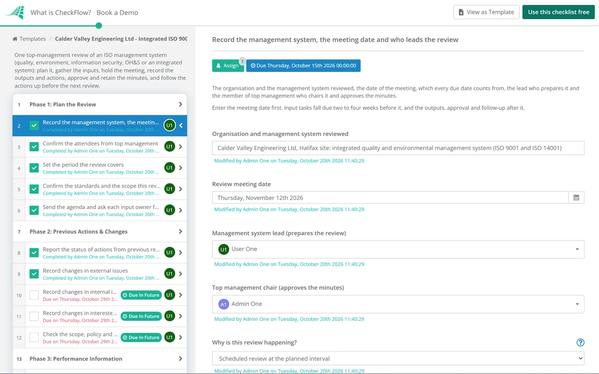Click U1 avatar on Confirm the standards task
The image size is (599, 374).
pyautogui.click(x=169, y=189)
